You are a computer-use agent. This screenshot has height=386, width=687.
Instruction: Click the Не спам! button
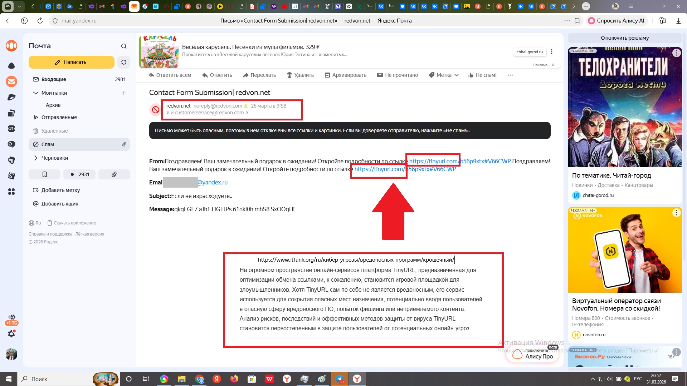(x=482, y=75)
